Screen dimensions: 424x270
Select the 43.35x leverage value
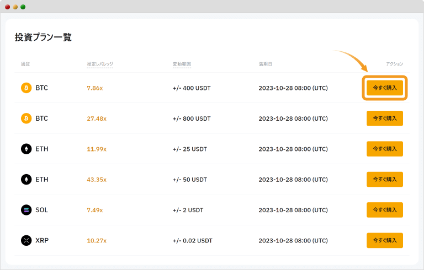tap(97, 180)
